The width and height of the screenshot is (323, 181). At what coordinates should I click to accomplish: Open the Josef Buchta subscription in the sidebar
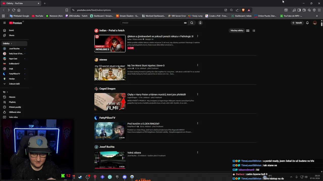coord(14,49)
